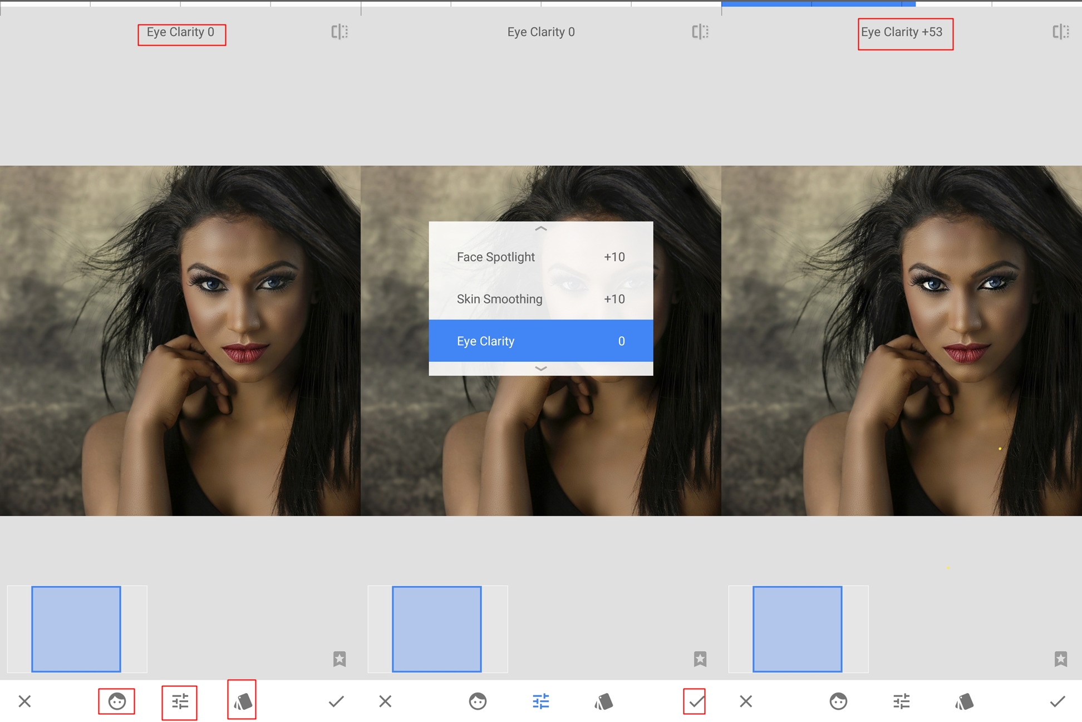Select the styles cards icon in left screenshot
The height and width of the screenshot is (722, 1082).
pos(242,701)
